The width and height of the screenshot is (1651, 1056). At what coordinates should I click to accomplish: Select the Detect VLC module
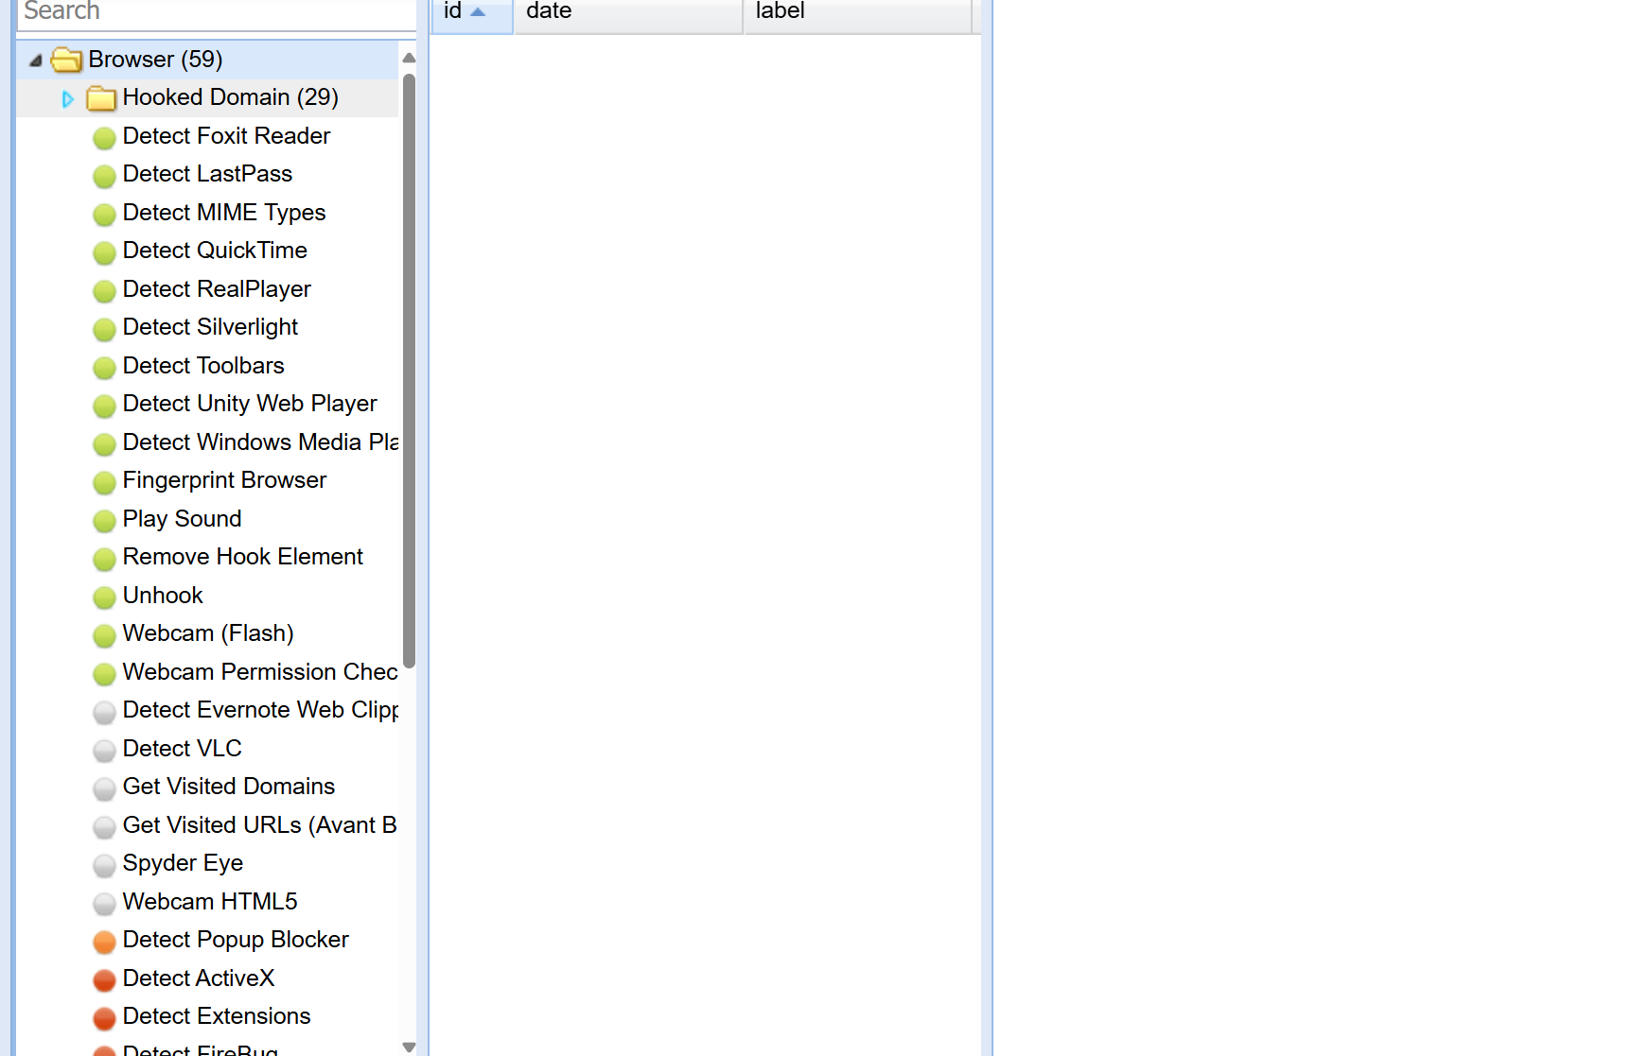[182, 749]
